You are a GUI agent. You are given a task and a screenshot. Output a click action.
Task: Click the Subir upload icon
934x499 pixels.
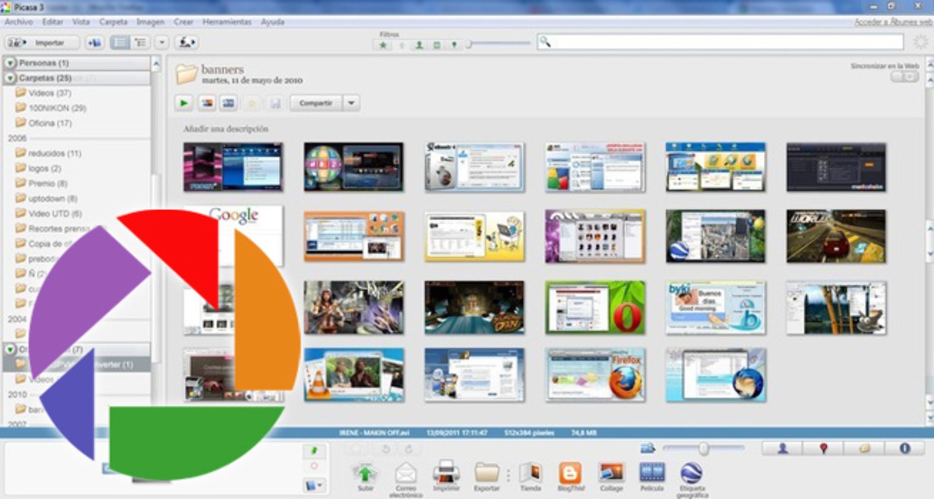[366, 473]
